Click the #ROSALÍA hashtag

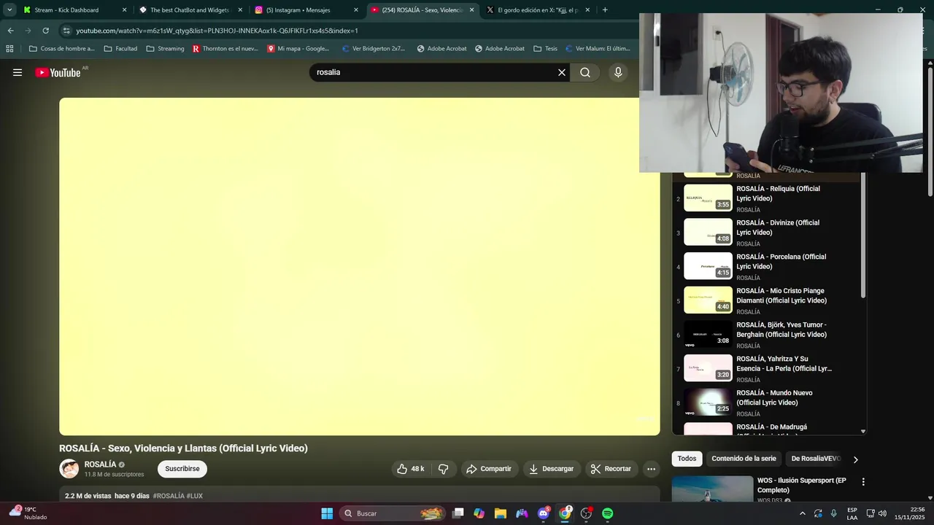click(169, 496)
